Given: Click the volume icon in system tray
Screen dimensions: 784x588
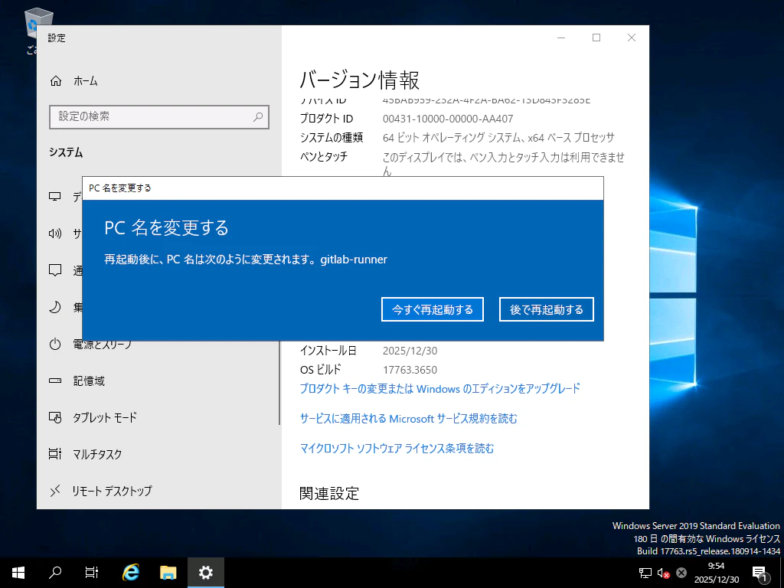Looking at the screenshot, I should point(661,572).
